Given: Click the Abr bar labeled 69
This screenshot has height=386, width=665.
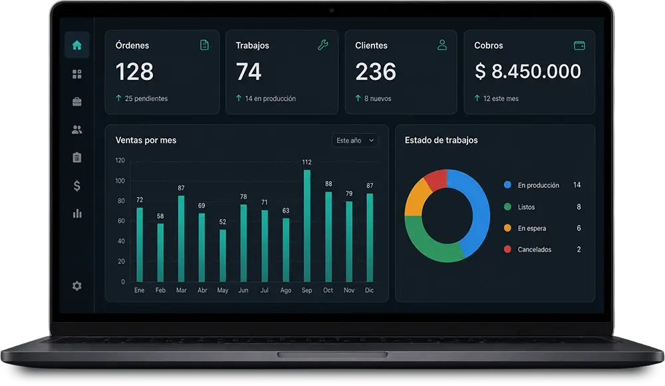Looking at the screenshot, I should point(202,248).
